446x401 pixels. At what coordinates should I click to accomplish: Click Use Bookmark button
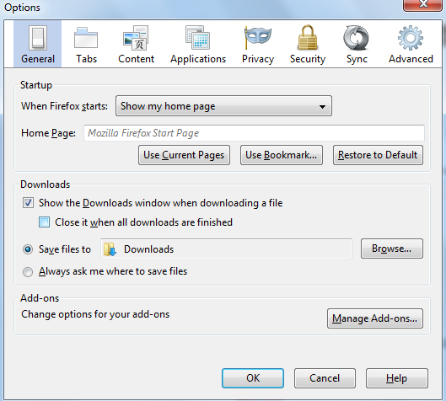click(x=282, y=155)
